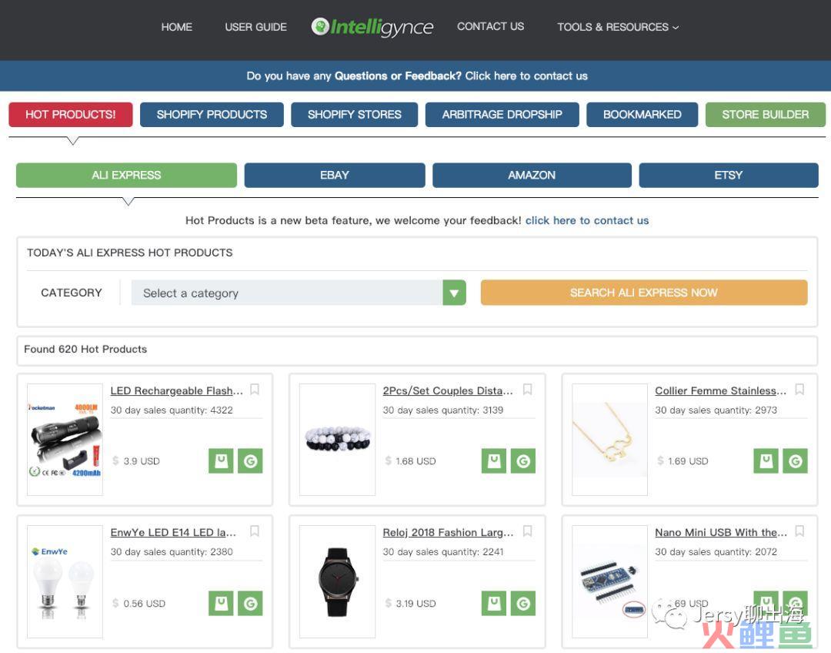
Task: Open the Reloj 2018 Fashion product title
Action: click(449, 533)
